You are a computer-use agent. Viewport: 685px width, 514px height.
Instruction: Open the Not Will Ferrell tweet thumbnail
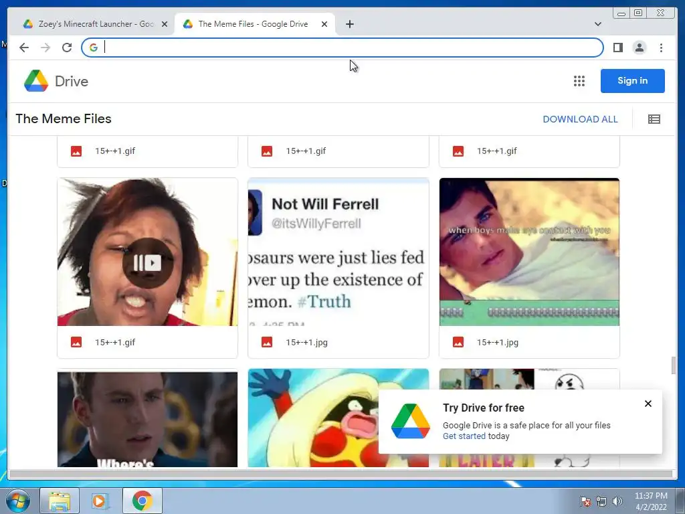pyautogui.click(x=338, y=252)
